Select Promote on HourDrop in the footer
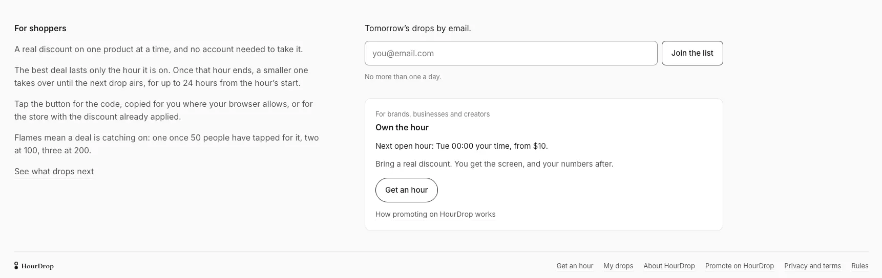Image resolution: width=882 pixels, height=278 pixels. [x=739, y=266]
